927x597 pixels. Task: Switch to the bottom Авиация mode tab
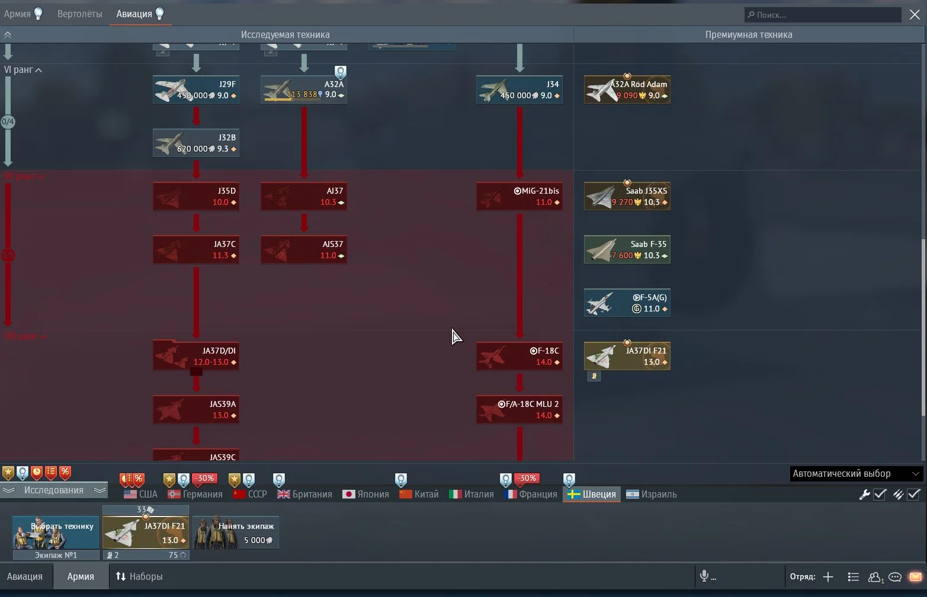pyautogui.click(x=25, y=576)
